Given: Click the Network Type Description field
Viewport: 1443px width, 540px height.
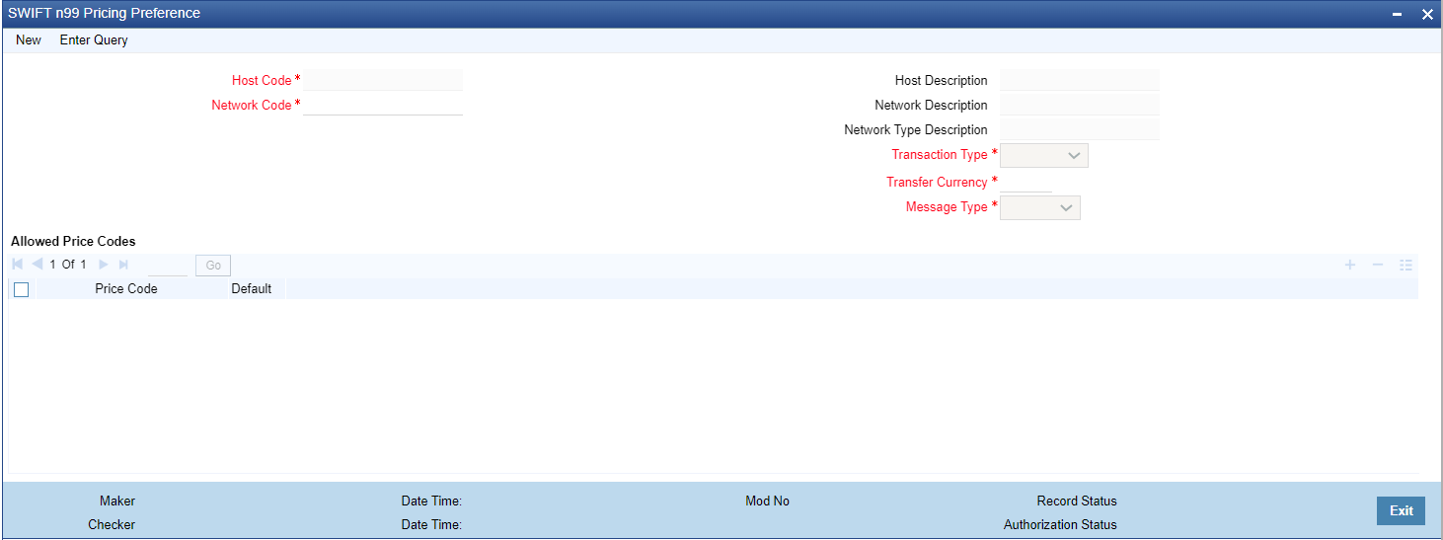Looking at the screenshot, I should point(1080,129).
